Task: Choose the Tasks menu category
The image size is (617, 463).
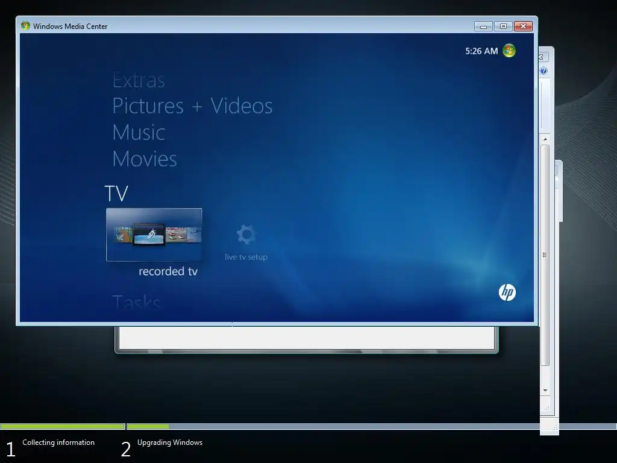Action: click(136, 303)
